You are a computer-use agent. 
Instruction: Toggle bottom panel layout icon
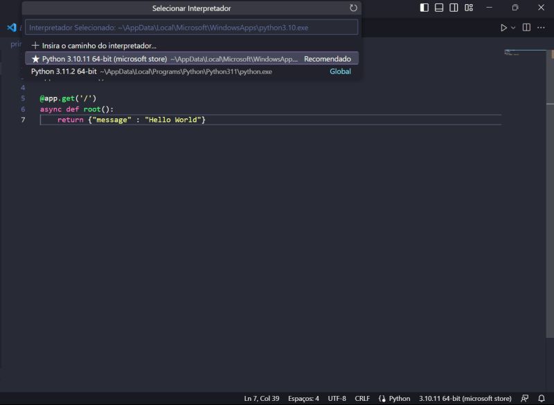439,8
